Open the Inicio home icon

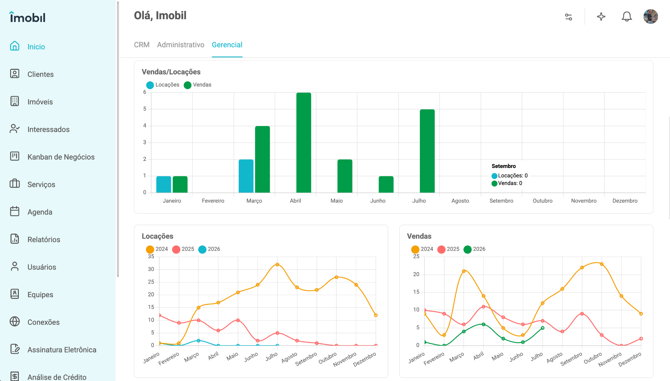click(15, 46)
